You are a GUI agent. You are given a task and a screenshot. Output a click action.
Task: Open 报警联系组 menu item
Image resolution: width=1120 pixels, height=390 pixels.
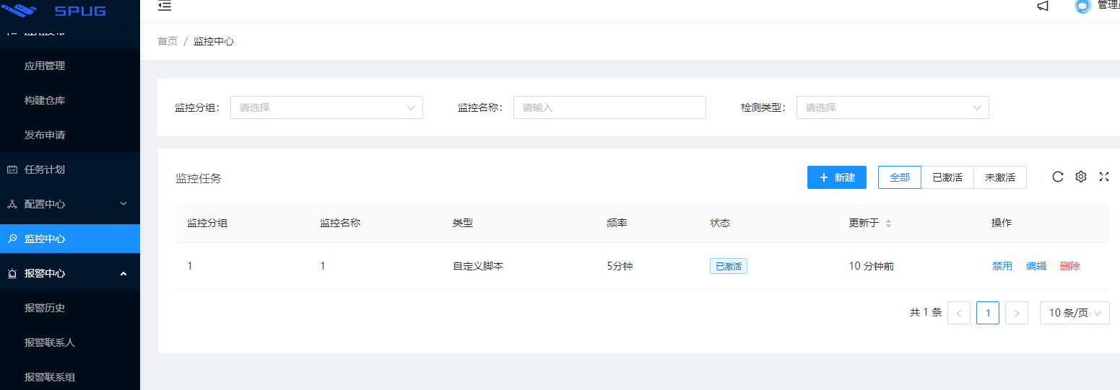(70, 376)
